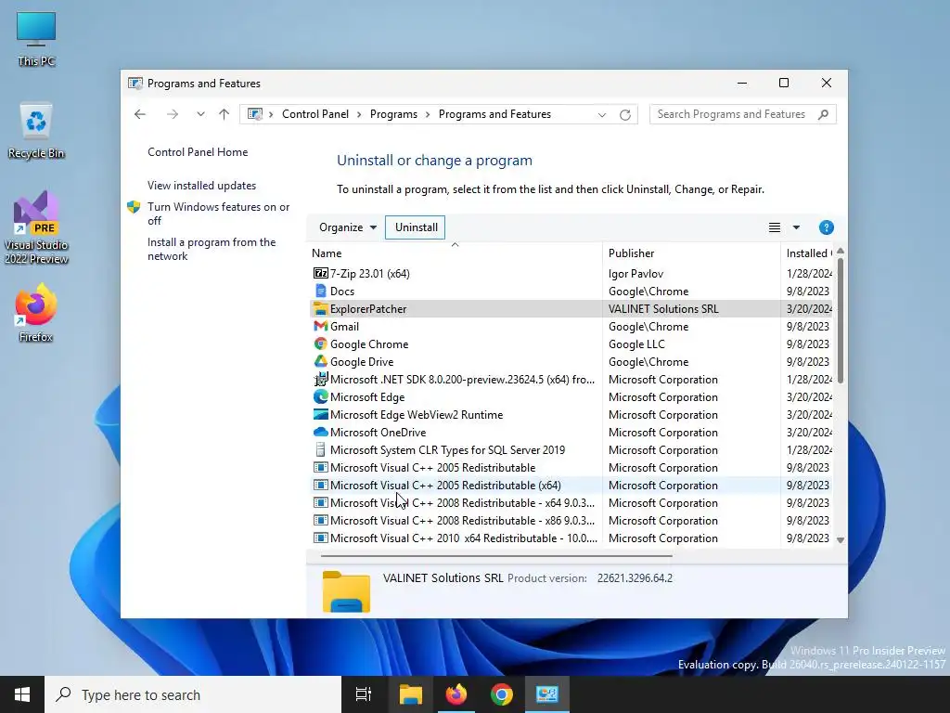Image resolution: width=950 pixels, height=713 pixels.
Task: Click the Docs app icon in list
Action: click(x=320, y=291)
